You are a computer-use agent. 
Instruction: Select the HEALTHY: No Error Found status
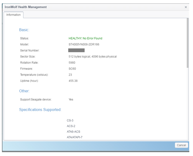pos(85,38)
